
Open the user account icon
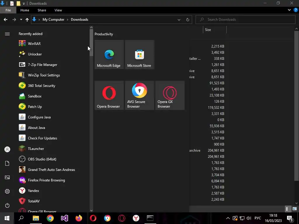click(x=7, y=149)
